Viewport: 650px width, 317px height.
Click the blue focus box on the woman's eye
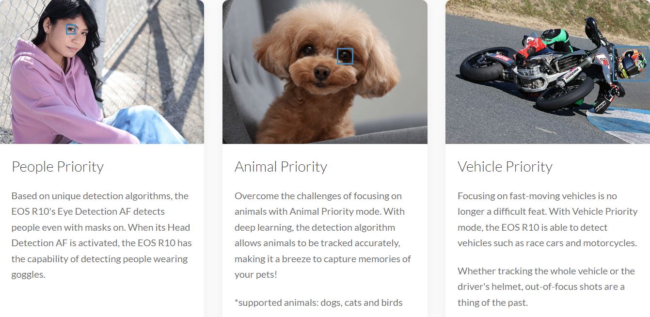(71, 30)
